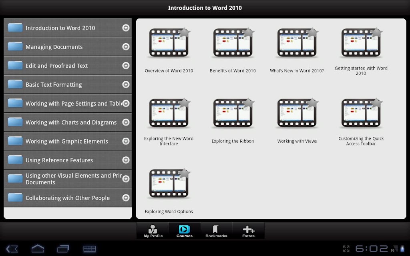Screen dimensions: 410x256
Task: Star the Working with Views video
Action: [312, 103]
